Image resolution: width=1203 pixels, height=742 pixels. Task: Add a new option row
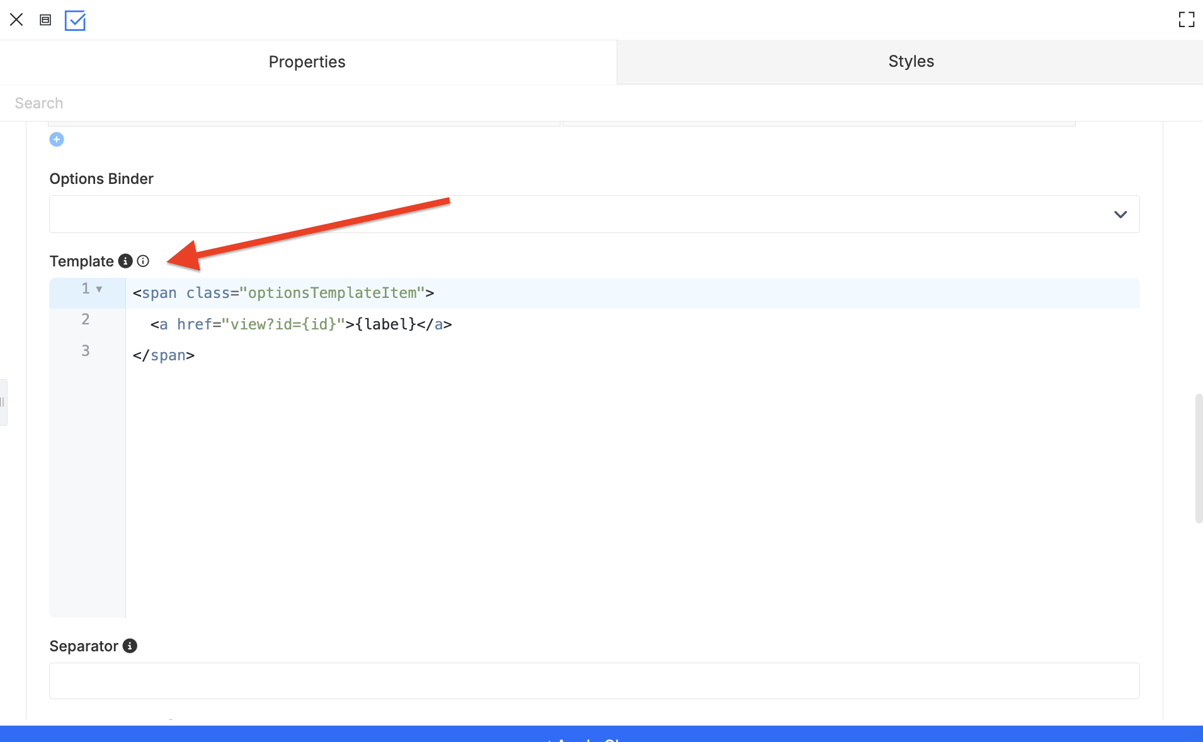(x=57, y=139)
